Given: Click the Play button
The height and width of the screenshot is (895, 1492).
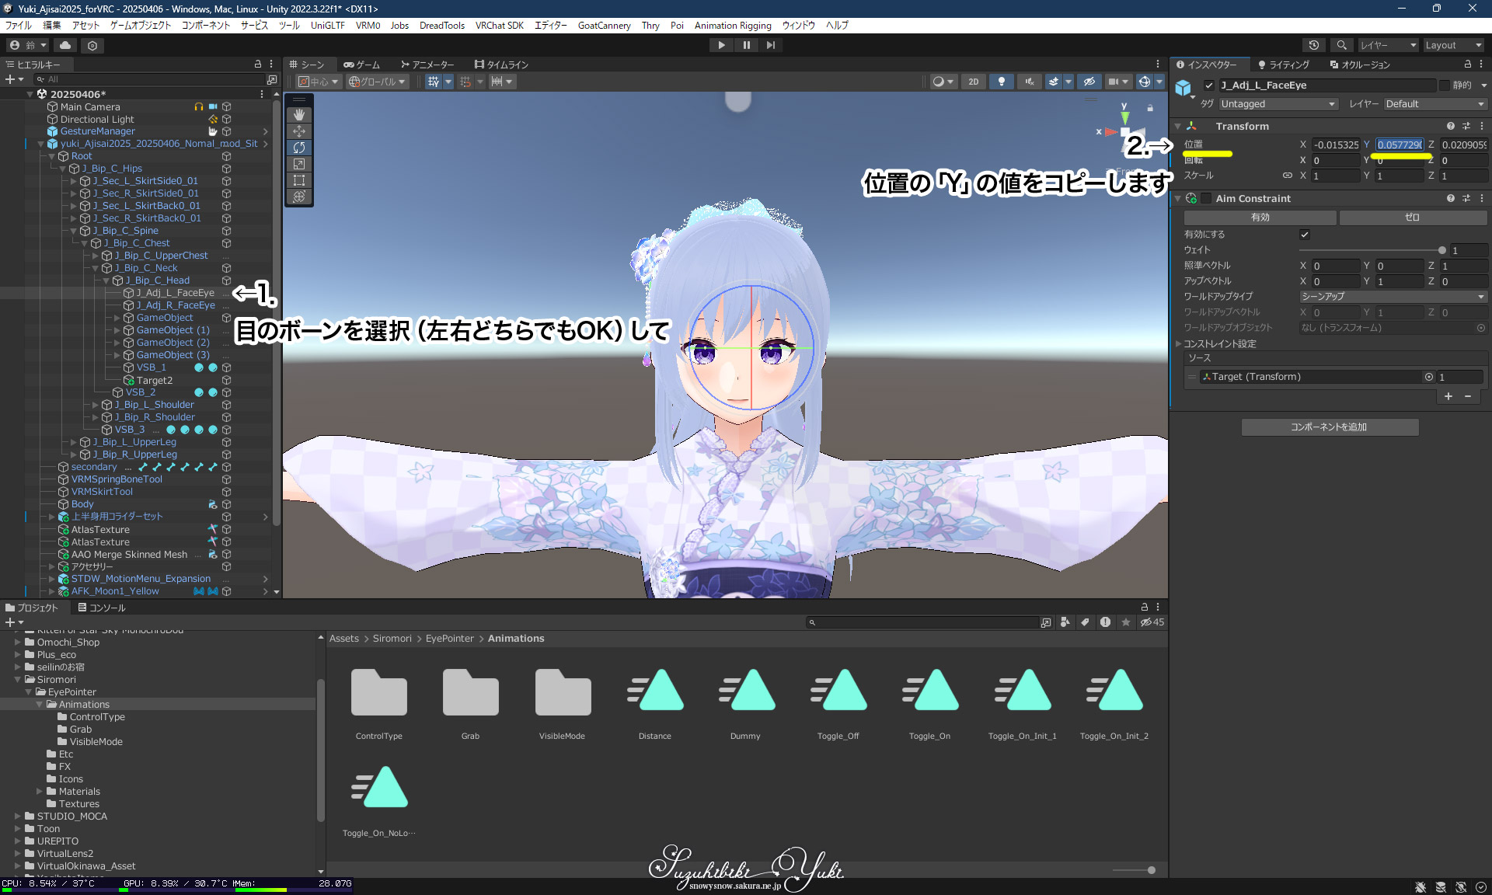Looking at the screenshot, I should pos(721,45).
